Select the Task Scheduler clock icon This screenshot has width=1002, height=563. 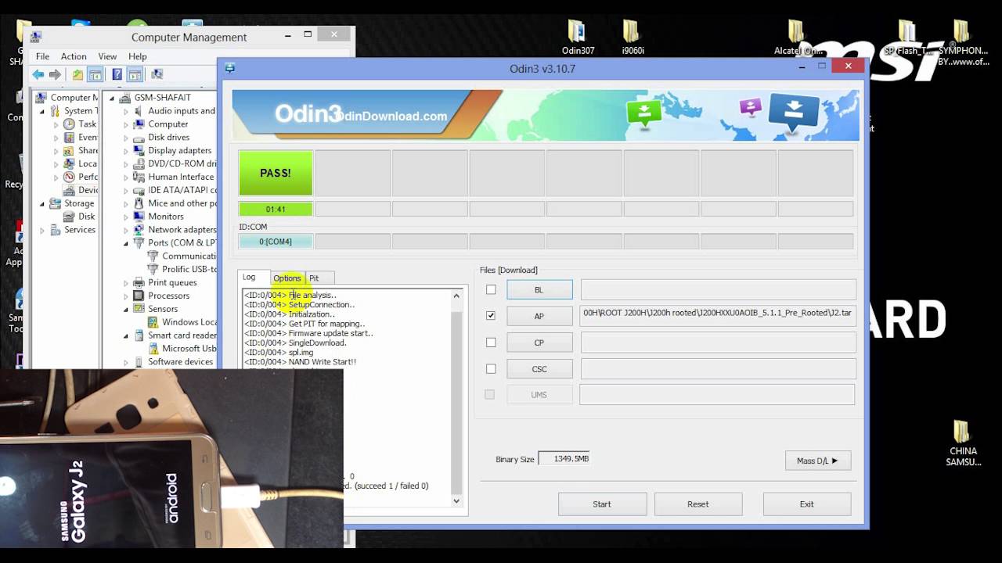click(69, 124)
